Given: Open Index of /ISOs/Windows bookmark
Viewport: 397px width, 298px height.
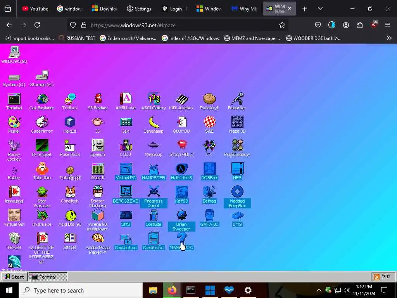Looking at the screenshot, I should pos(190,38).
